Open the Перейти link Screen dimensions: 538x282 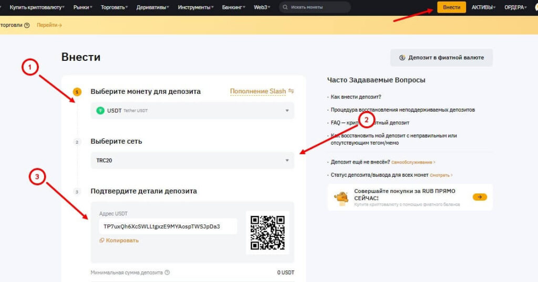tap(49, 25)
